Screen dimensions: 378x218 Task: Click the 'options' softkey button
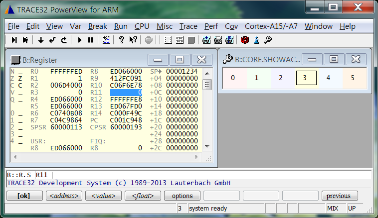tap(182, 196)
